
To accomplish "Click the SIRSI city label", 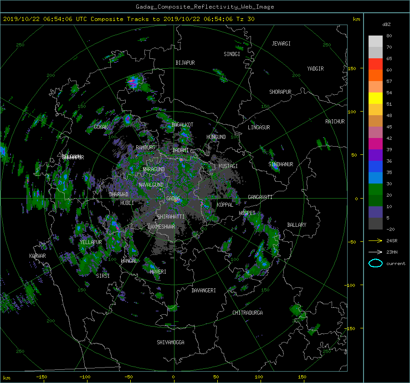I will tap(103, 276).
